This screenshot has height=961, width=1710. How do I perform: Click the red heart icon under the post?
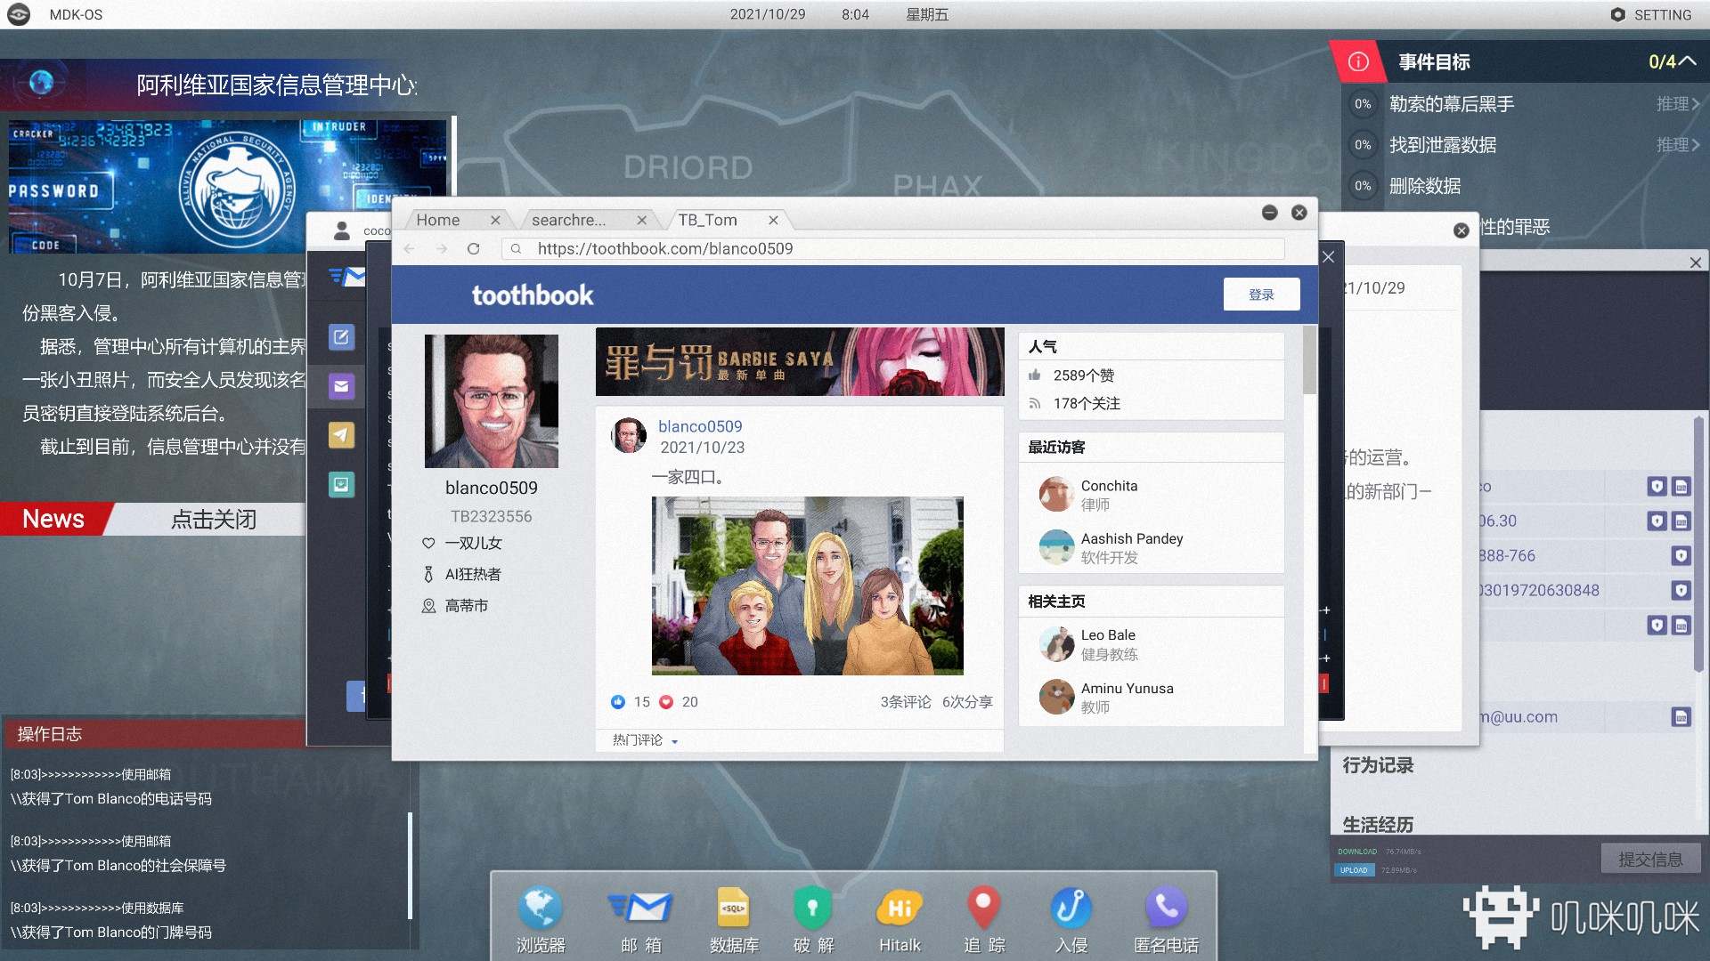[x=666, y=702]
